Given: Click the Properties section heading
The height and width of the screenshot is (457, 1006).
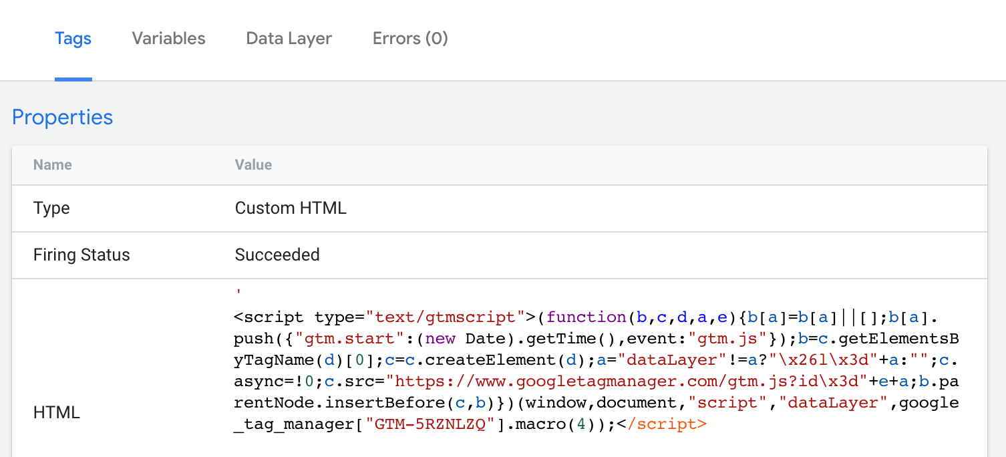Looking at the screenshot, I should click(x=63, y=117).
